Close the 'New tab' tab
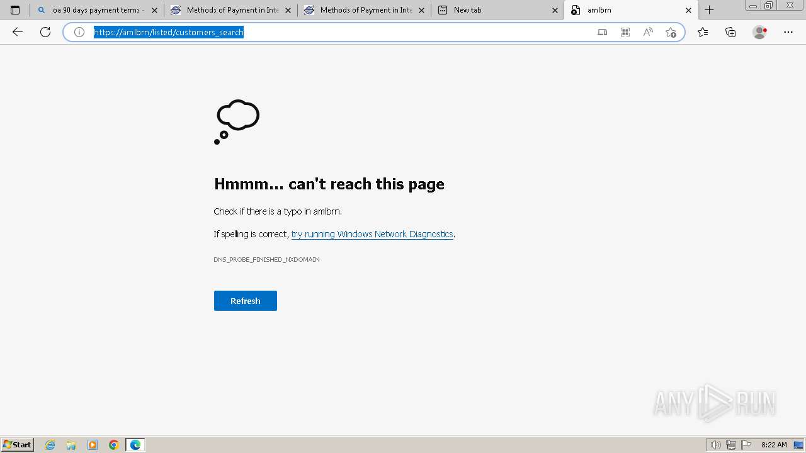Screen dimensions: 806x453 [x=555, y=10]
